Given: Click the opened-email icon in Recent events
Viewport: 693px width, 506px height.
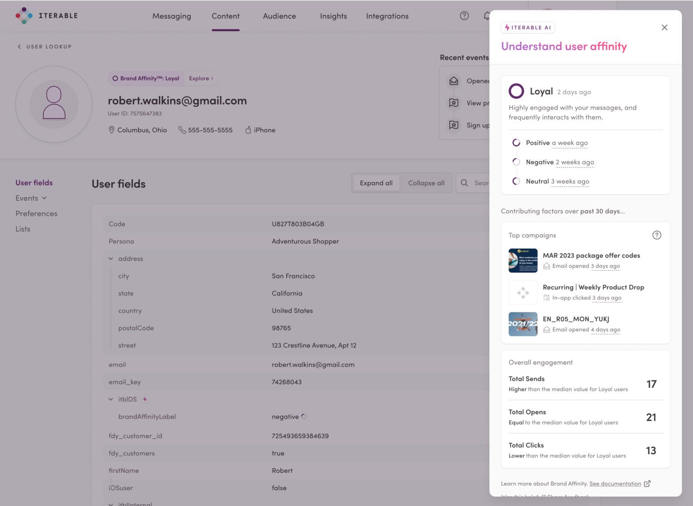Looking at the screenshot, I should click(x=454, y=81).
